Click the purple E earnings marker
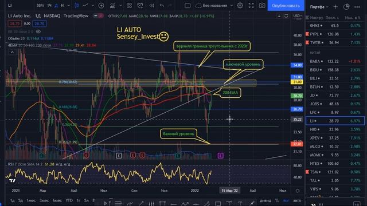Screen dimensions: 367x206 pos(220,155)
